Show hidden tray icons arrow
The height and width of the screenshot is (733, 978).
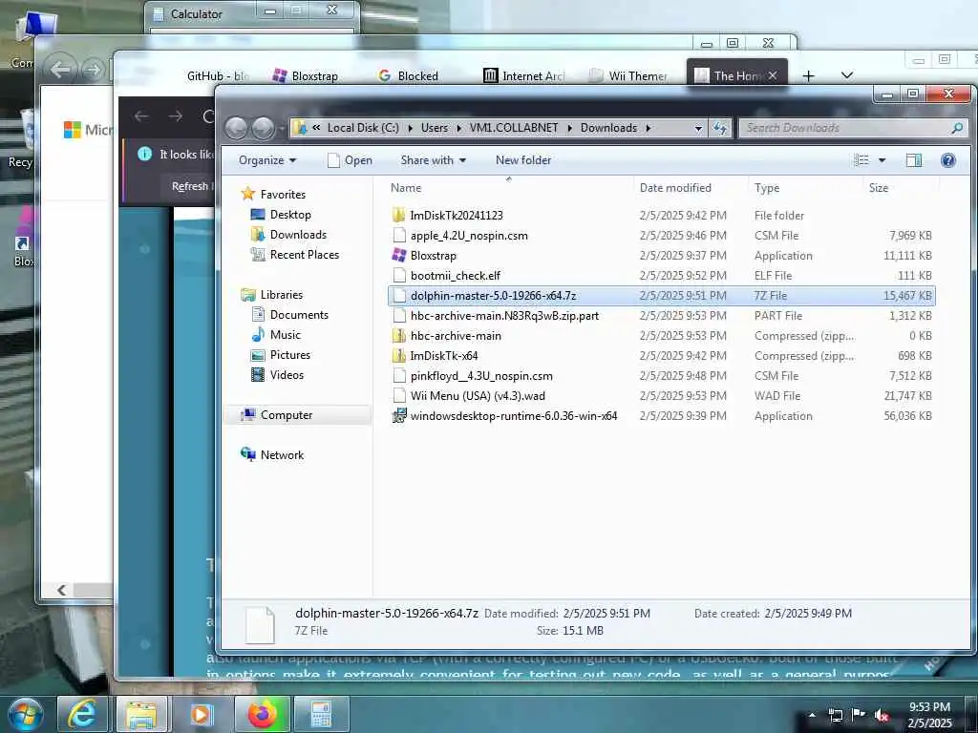[x=812, y=715]
